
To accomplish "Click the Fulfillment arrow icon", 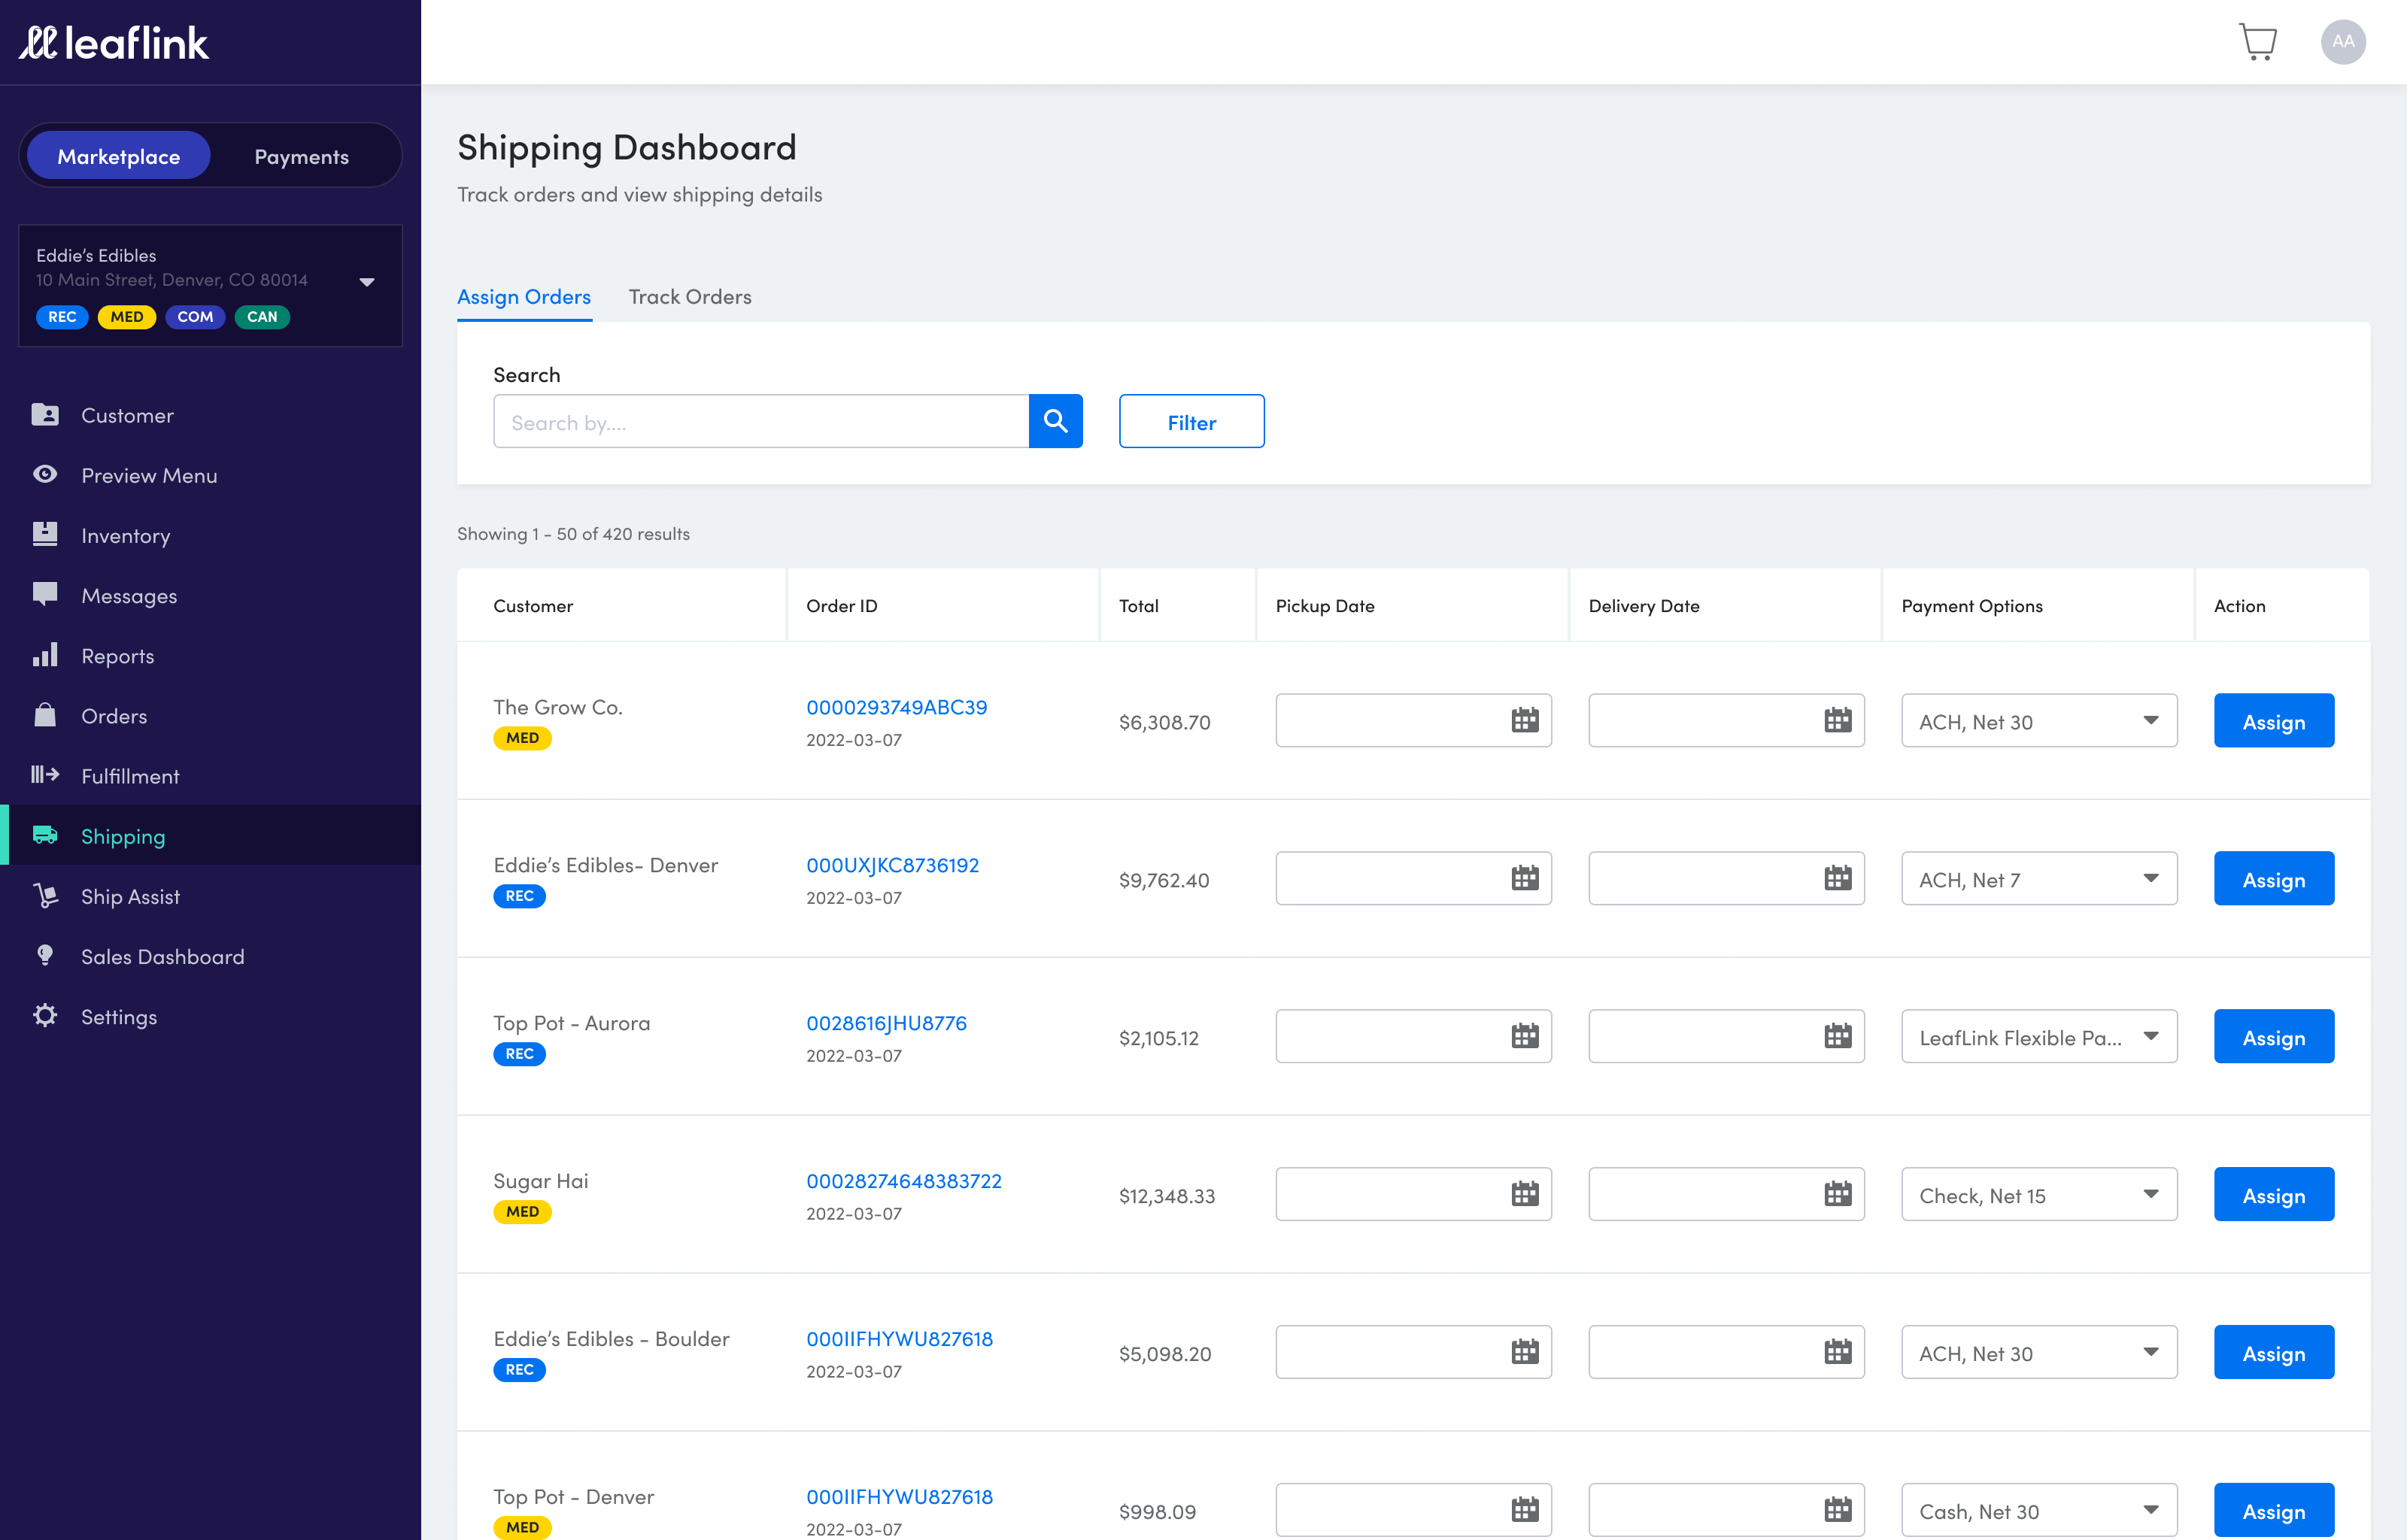I will [45, 774].
